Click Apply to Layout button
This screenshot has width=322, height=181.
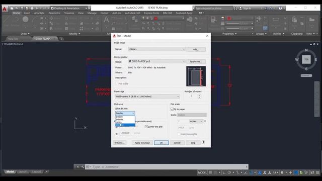coord(142,143)
